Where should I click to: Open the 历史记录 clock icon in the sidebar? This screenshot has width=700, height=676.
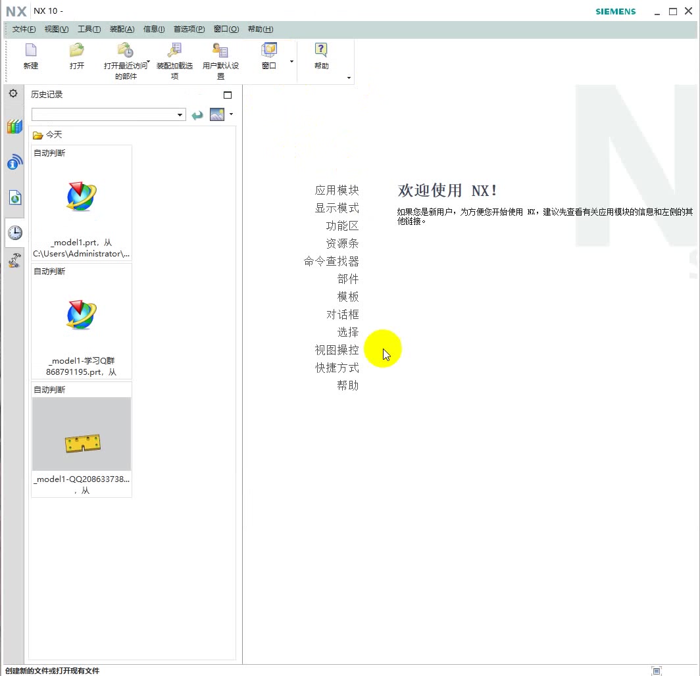[x=14, y=232]
